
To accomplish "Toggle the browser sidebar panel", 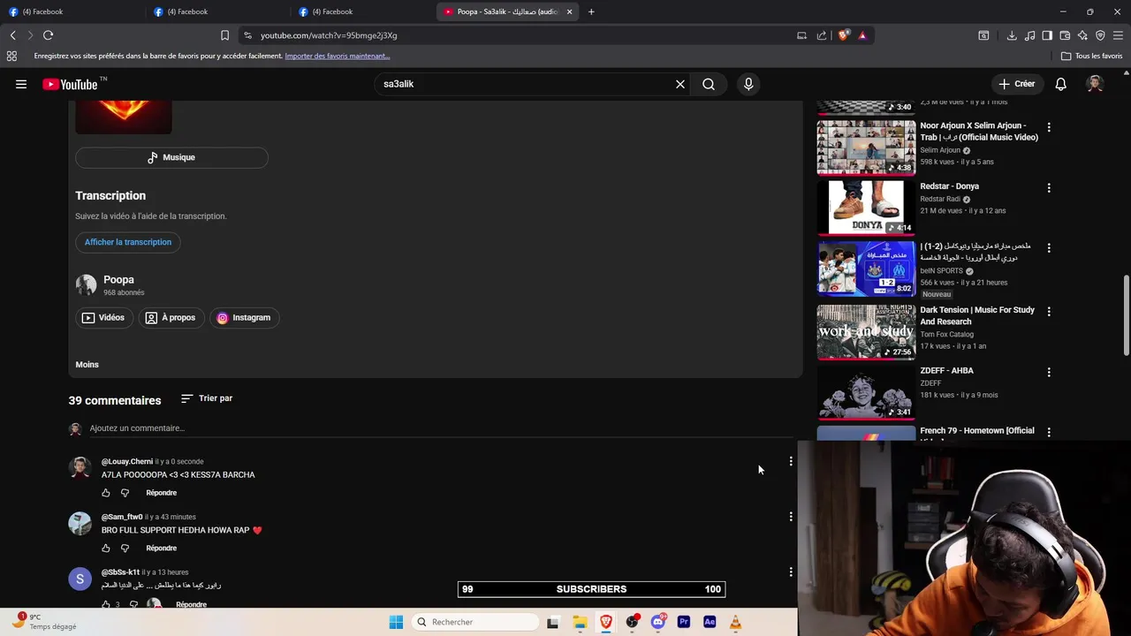I will pyautogui.click(x=1047, y=35).
